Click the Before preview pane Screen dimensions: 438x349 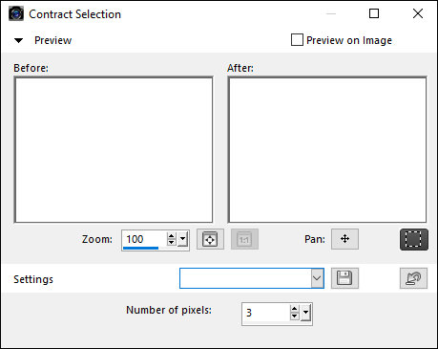click(x=114, y=150)
